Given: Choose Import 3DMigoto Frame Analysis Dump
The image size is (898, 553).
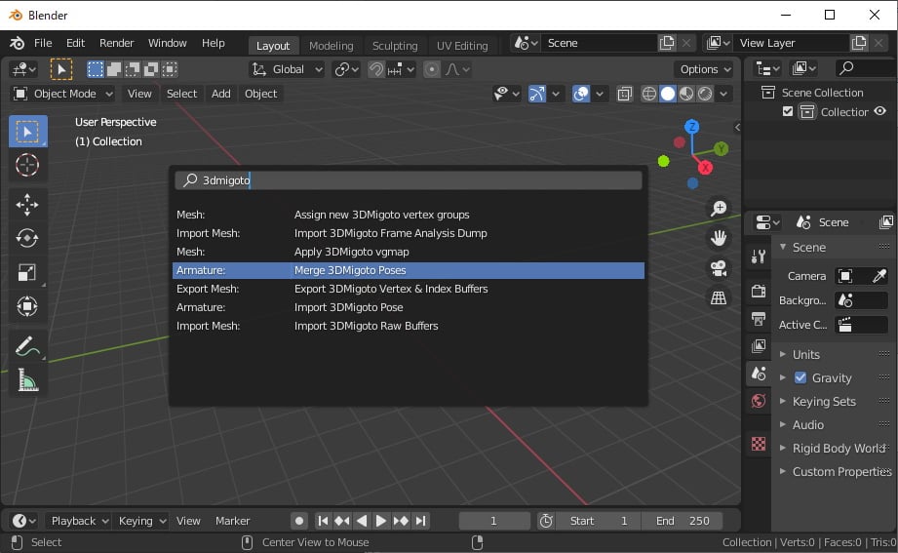Looking at the screenshot, I should click(409, 233).
